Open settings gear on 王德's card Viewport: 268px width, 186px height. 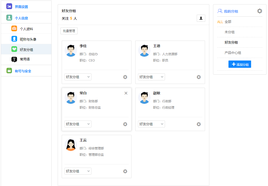click(199, 77)
